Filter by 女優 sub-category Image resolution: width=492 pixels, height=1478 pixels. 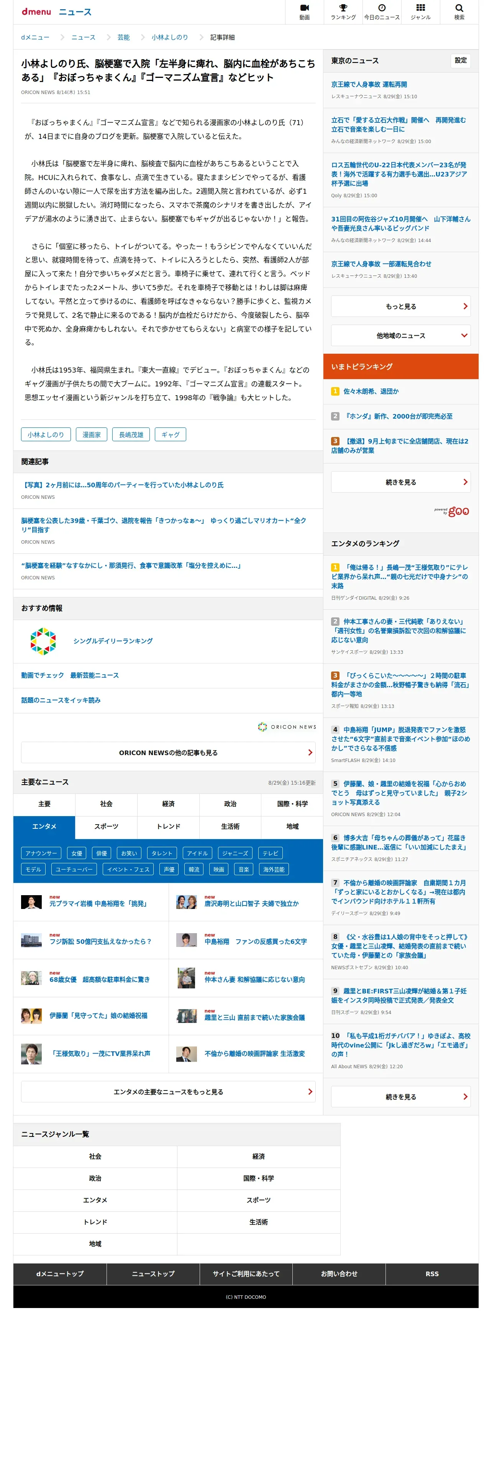coord(77,853)
